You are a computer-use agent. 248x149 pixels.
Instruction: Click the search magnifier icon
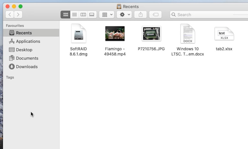[x=174, y=15]
